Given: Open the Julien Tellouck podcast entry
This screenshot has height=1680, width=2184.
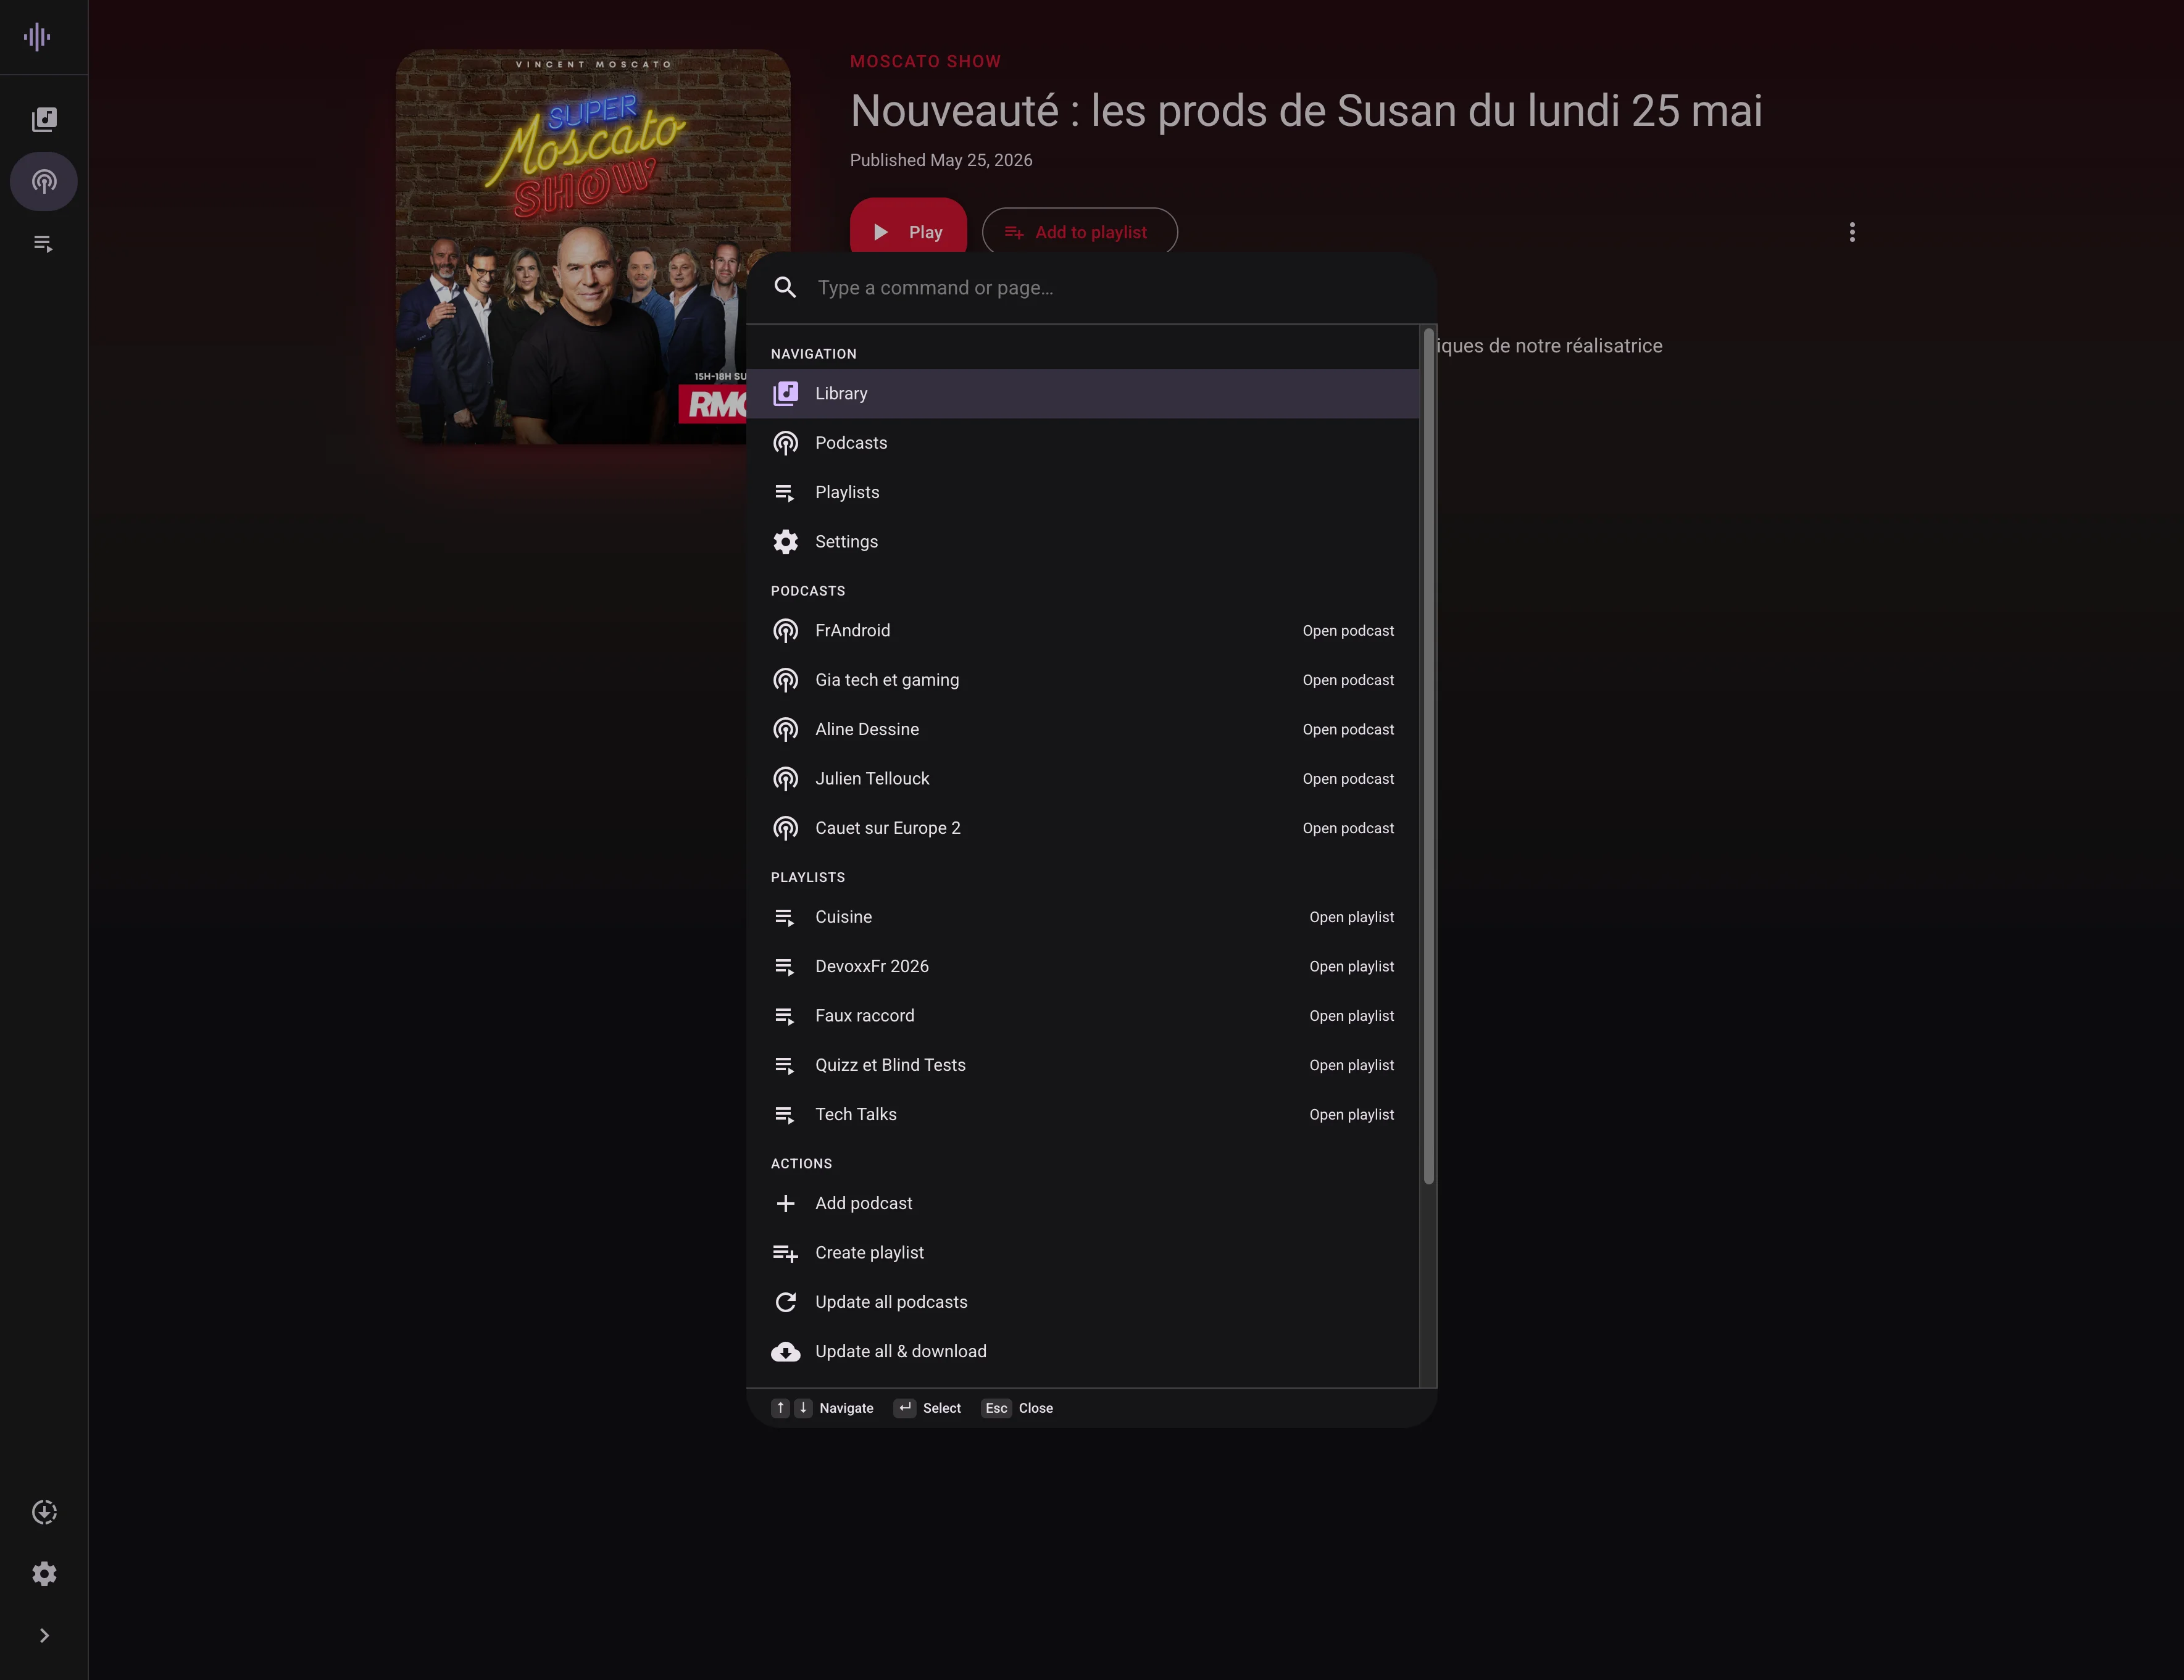Looking at the screenshot, I should 1082,779.
